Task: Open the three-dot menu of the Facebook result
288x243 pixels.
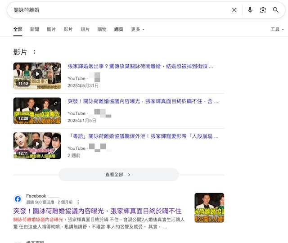Action: pos(78,202)
